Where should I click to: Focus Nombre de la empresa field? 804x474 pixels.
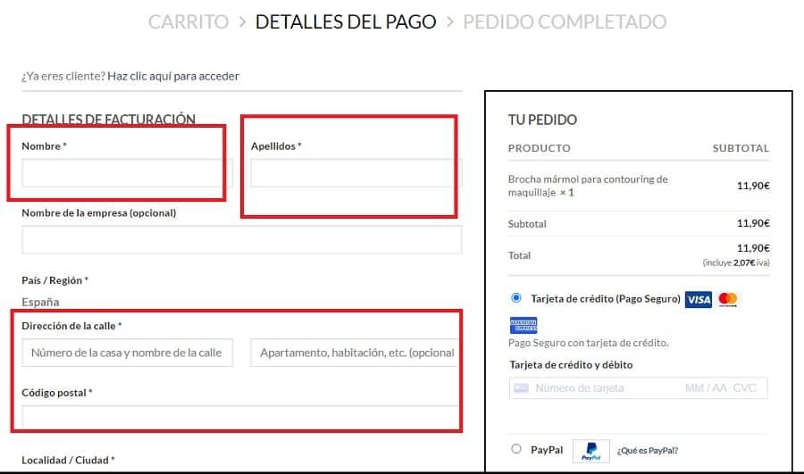point(241,239)
